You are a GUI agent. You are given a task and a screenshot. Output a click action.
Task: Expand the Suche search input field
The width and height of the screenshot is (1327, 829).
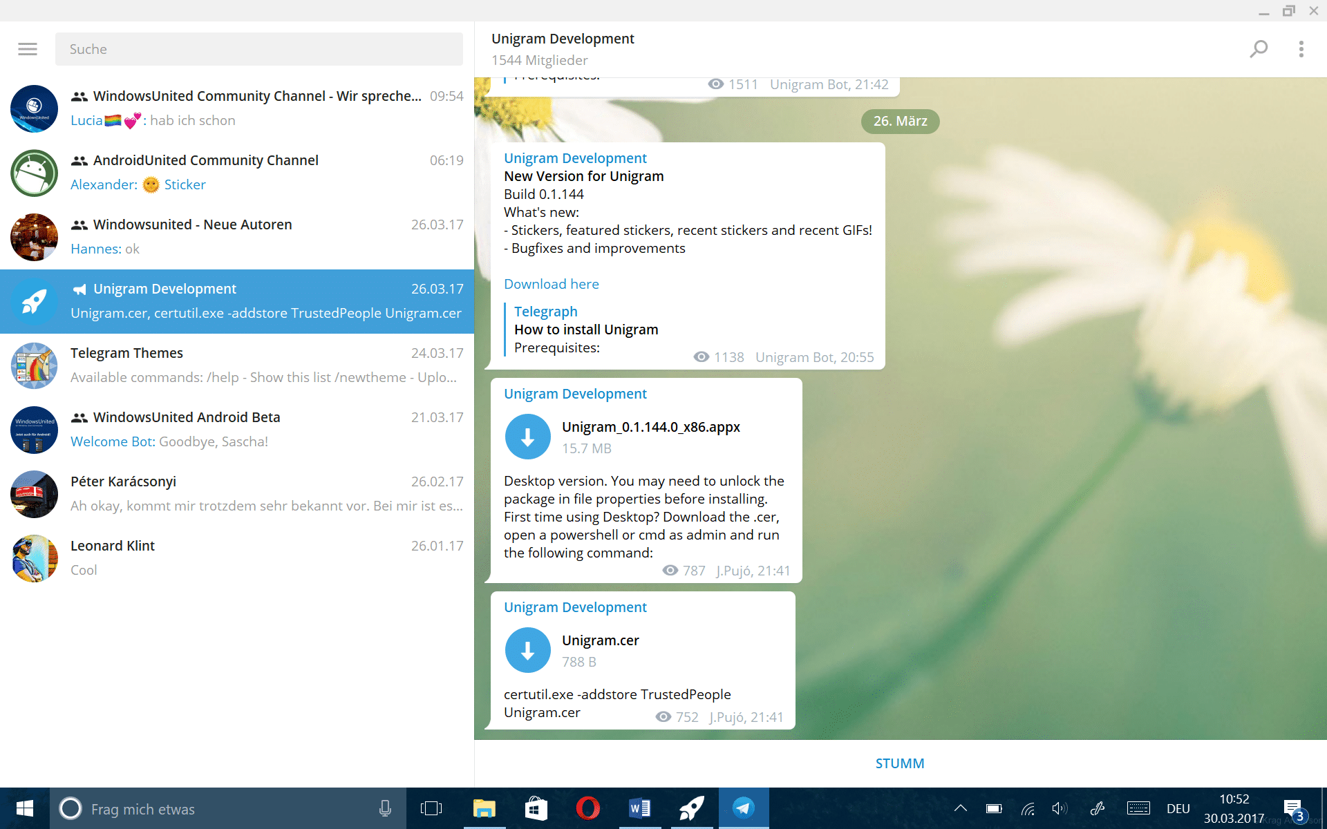(x=260, y=48)
